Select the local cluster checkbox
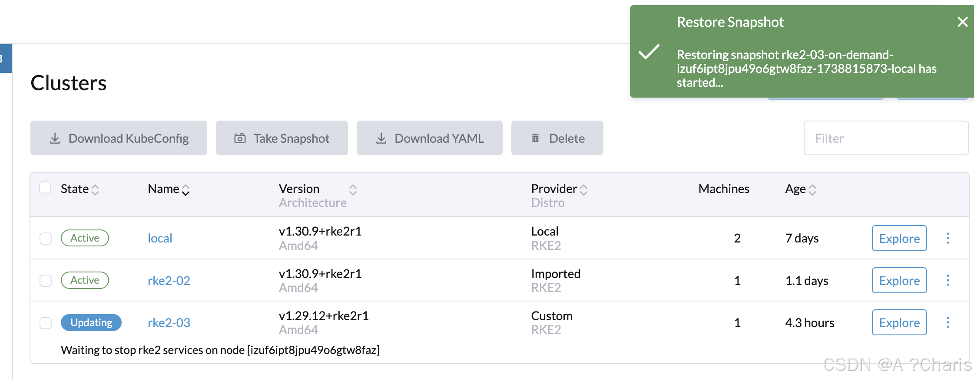Screen dimensions: 974x380 pyautogui.click(x=46, y=239)
